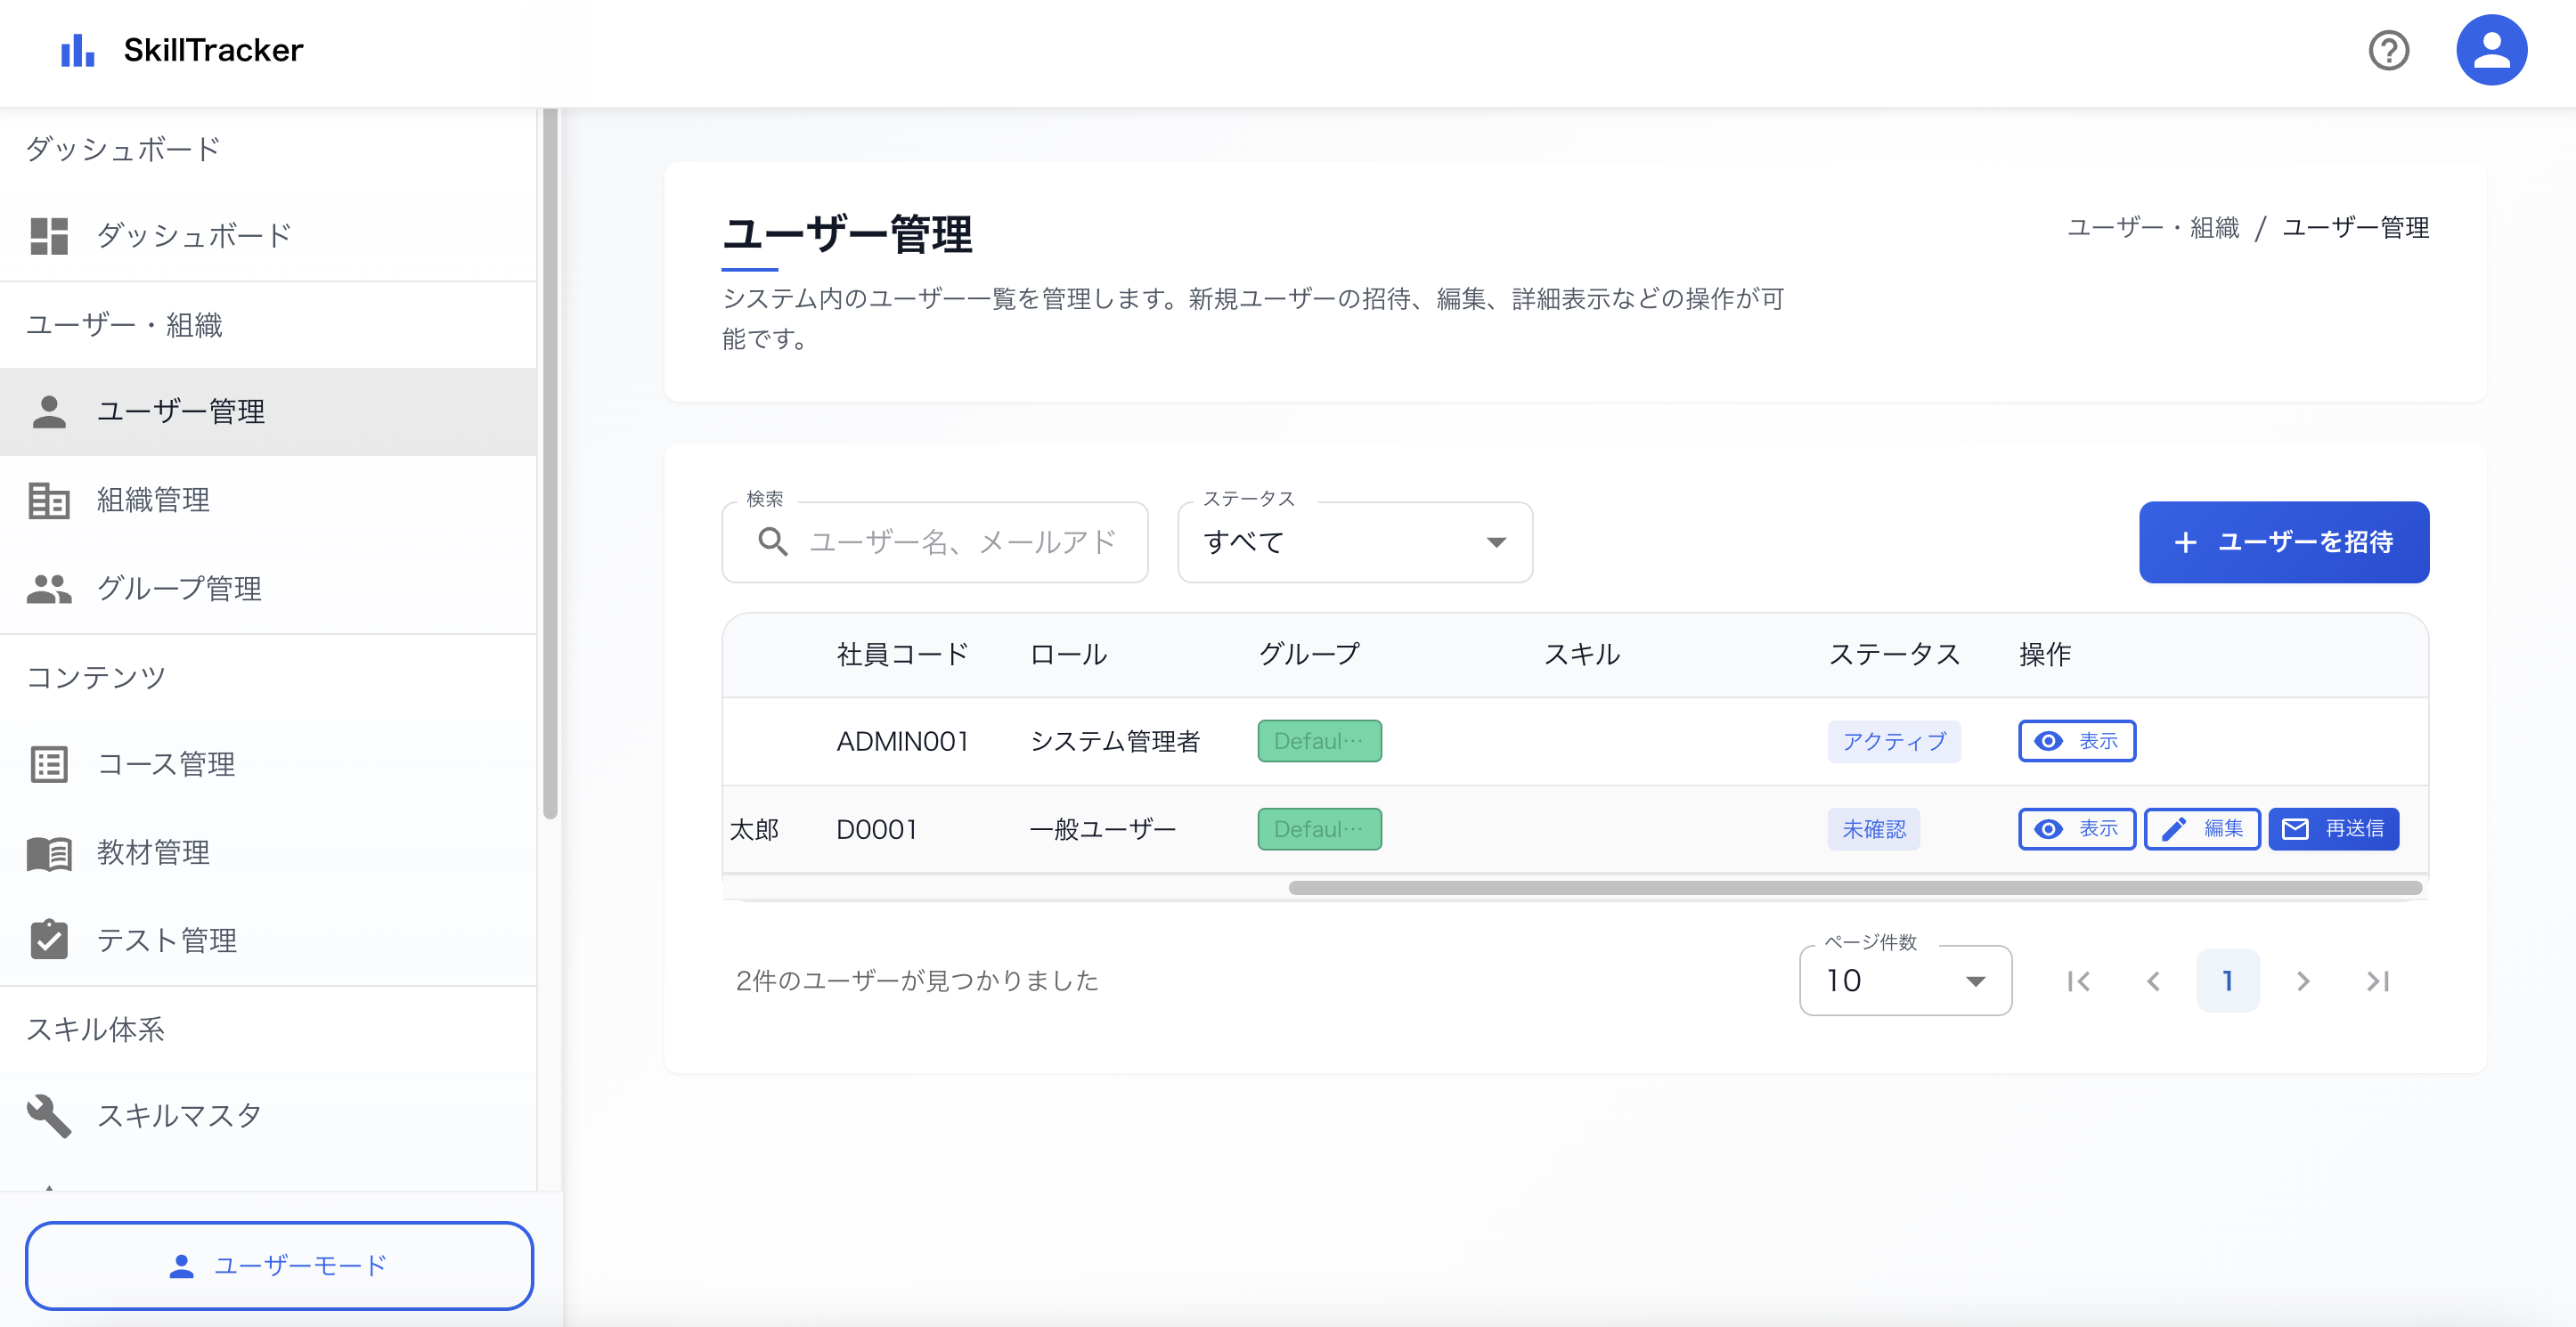Edit user D0001 via the 編集 button
The image size is (2576, 1327).
[2201, 828]
